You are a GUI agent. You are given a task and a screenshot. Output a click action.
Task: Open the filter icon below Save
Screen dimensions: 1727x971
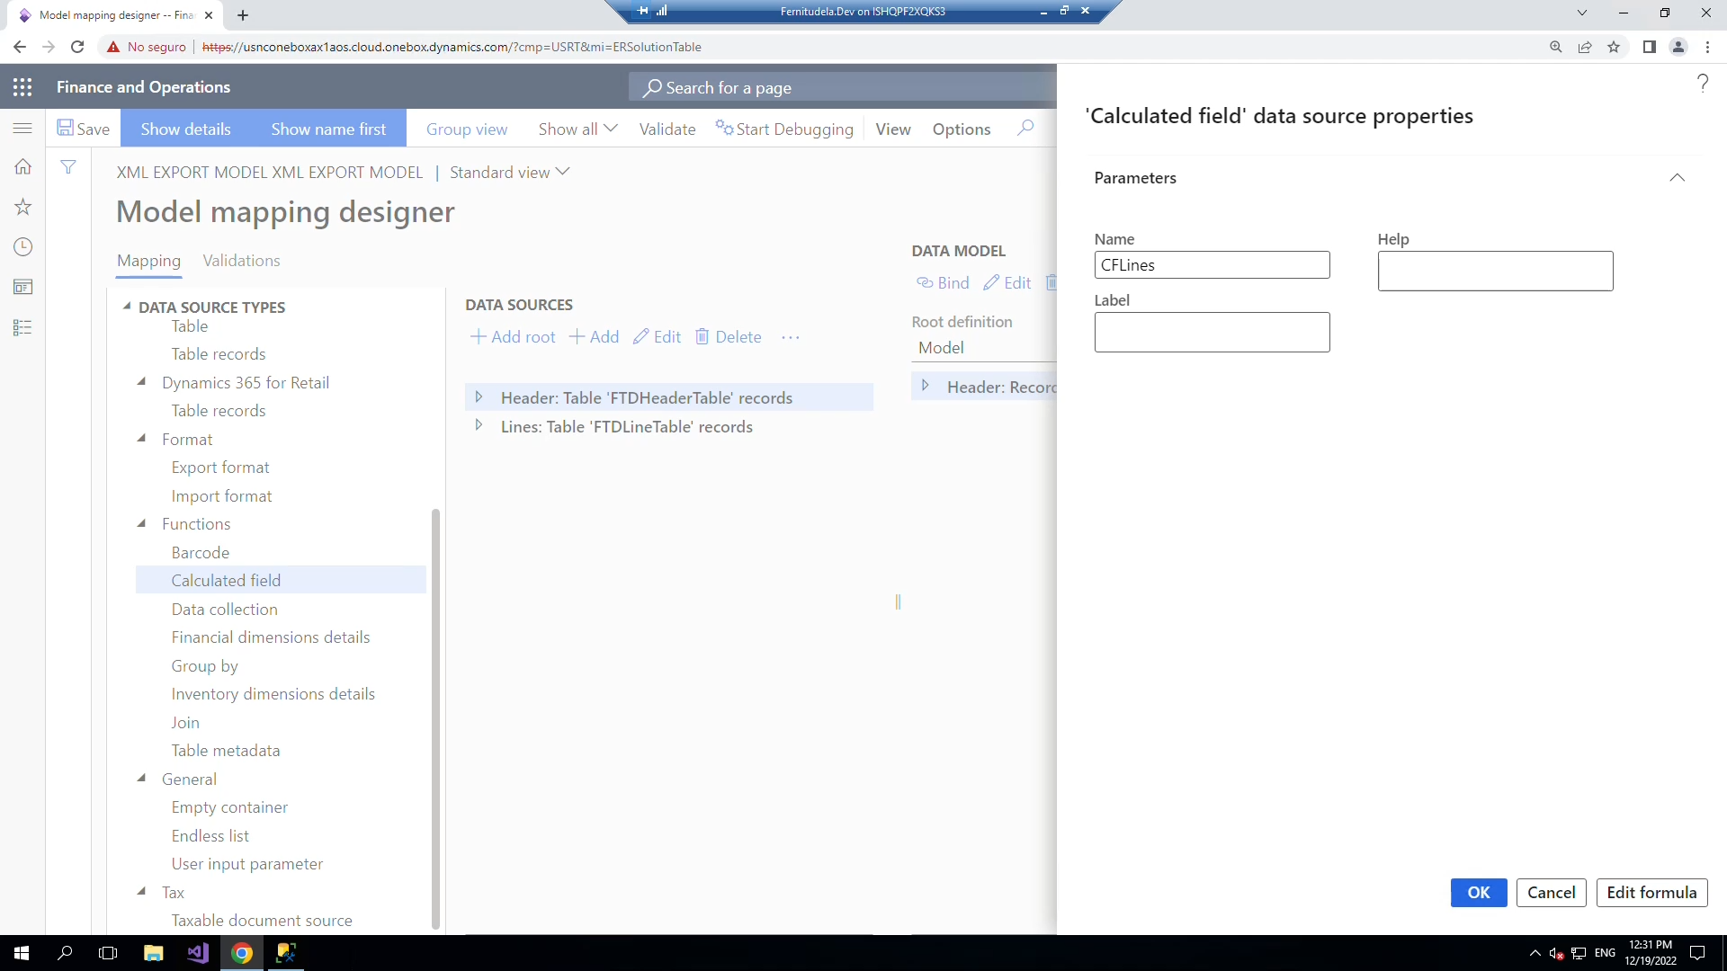(x=67, y=166)
